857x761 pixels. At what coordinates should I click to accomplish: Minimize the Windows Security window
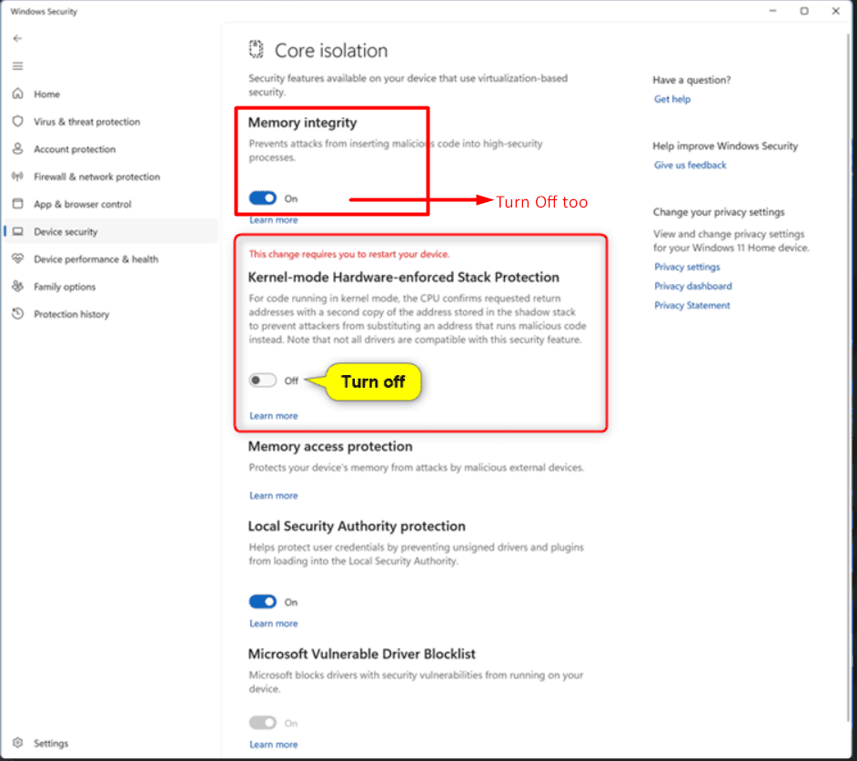(772, 11)
